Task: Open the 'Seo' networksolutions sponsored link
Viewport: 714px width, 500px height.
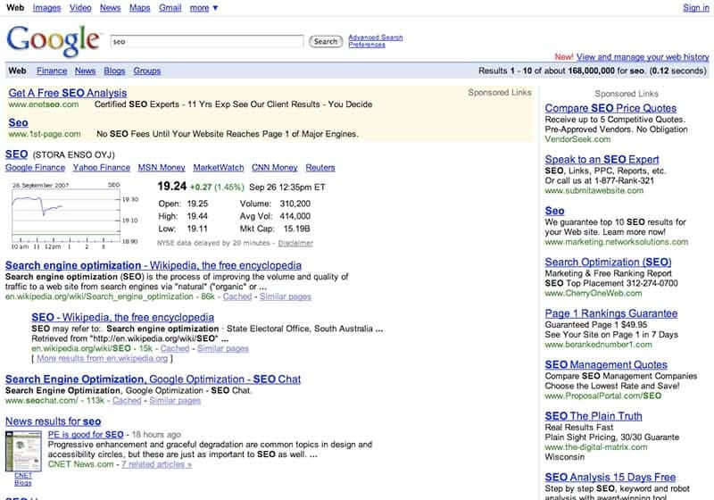Action: pos(554,211)
